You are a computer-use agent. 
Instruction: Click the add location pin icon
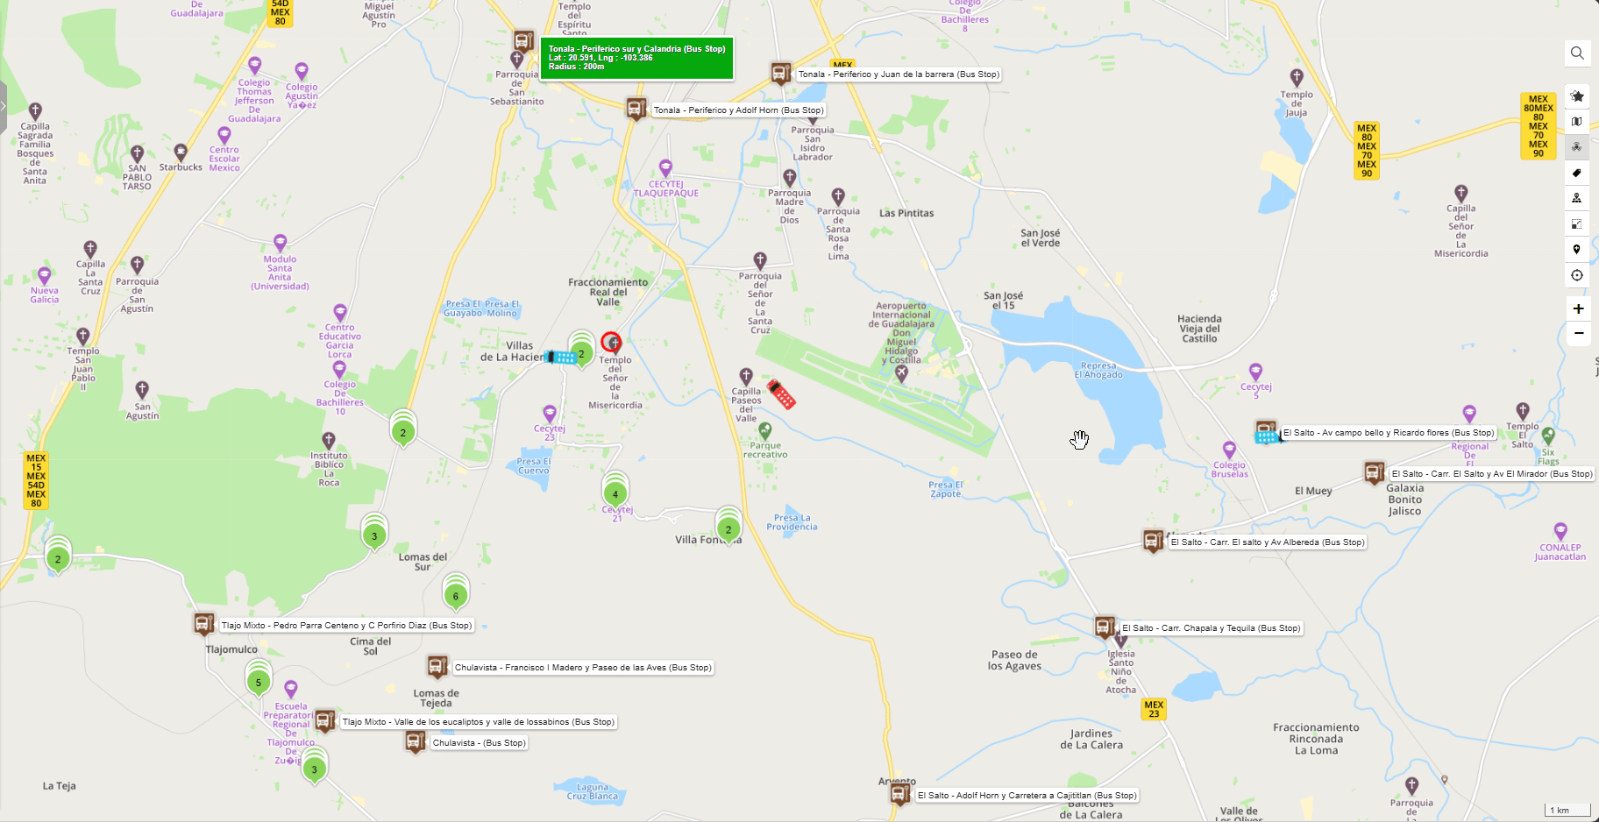point(1577,250)
